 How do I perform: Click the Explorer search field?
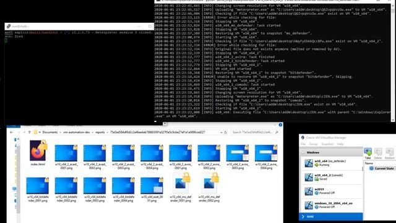255,132
